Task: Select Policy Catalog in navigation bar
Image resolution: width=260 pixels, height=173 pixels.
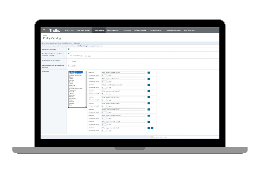Action: [99, 30]
